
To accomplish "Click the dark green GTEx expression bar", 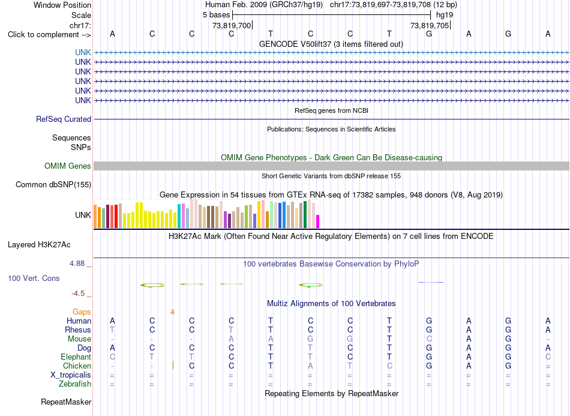I will tap(305, 214).
